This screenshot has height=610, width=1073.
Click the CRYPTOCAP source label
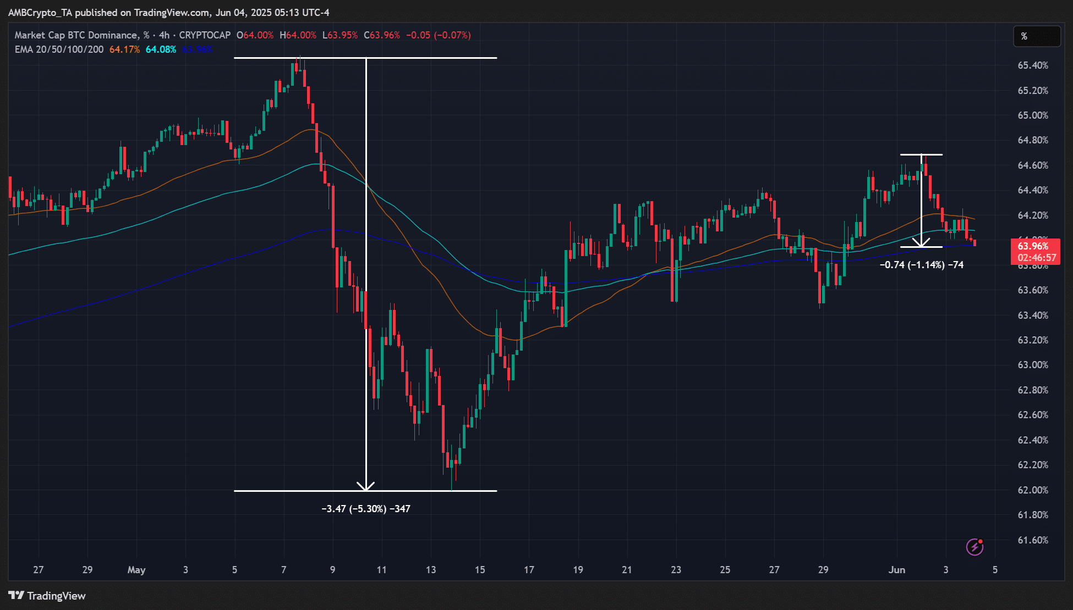[x=205, y=35]
